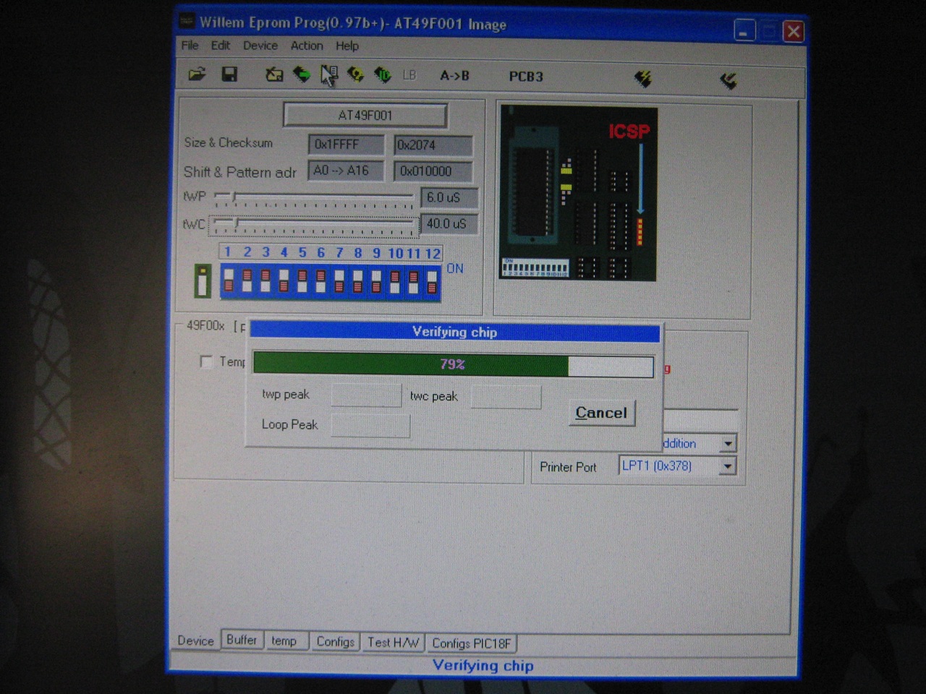The image size is (926, 694).
Task: Click the PCB3 toolbar button
Action: [x=526, y=76]
